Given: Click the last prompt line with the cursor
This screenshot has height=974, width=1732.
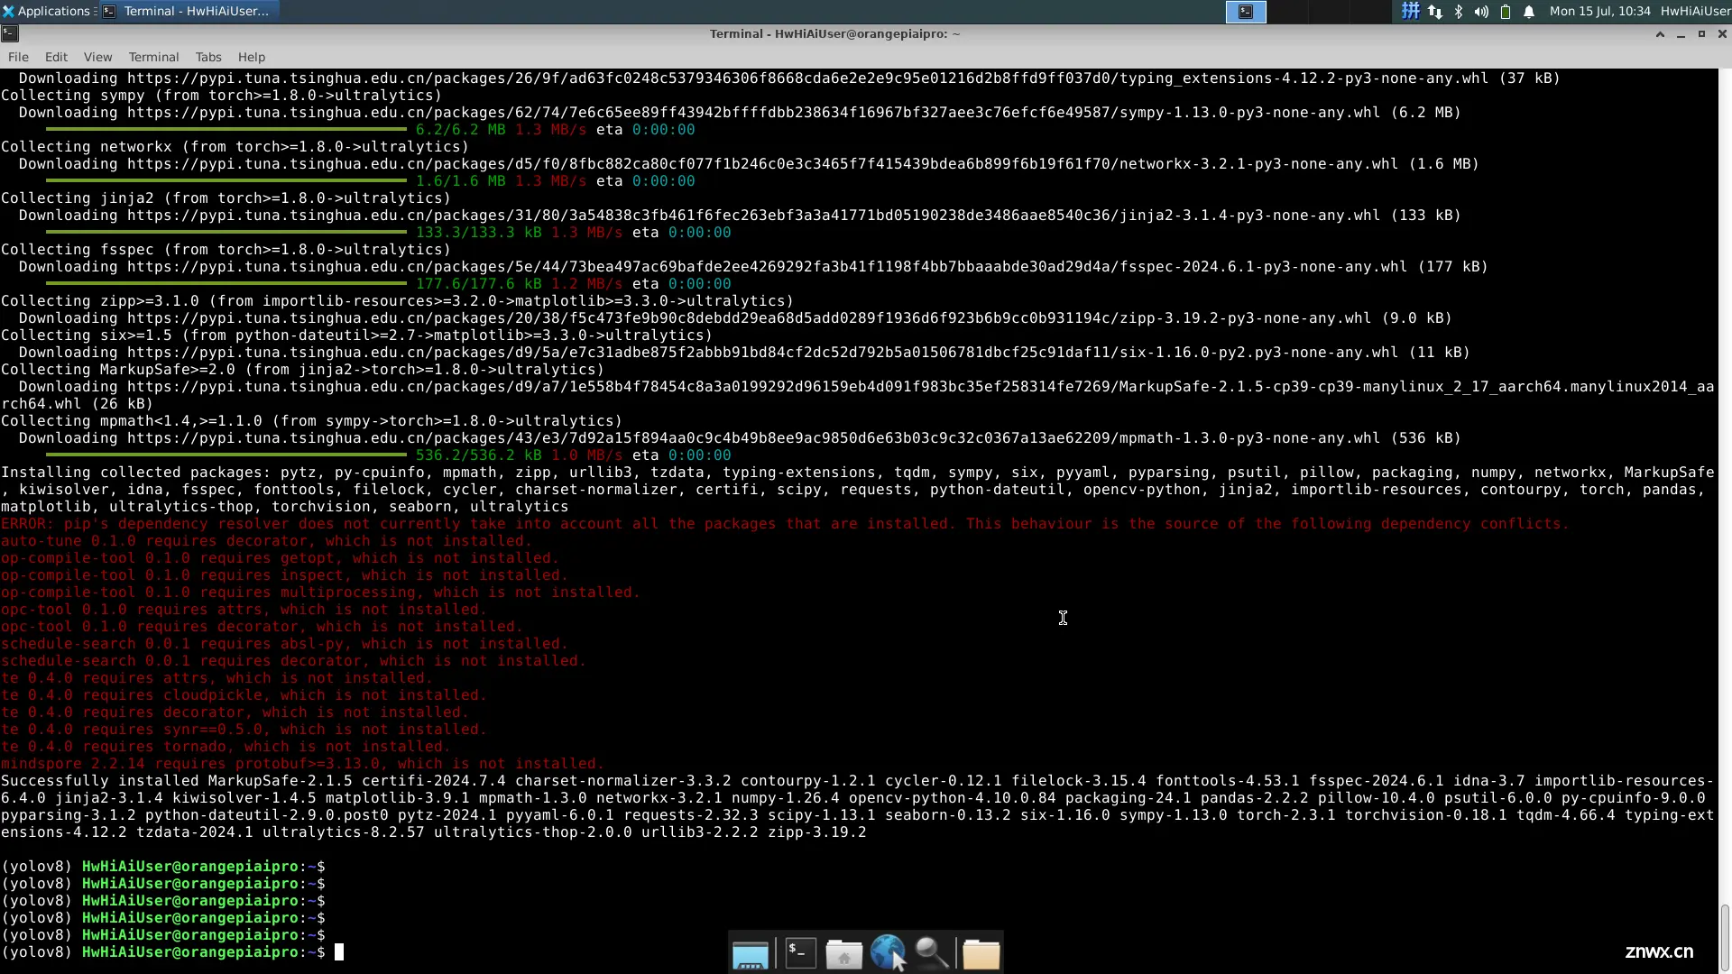Looking at the screenshot, I should tap(172, 952).
